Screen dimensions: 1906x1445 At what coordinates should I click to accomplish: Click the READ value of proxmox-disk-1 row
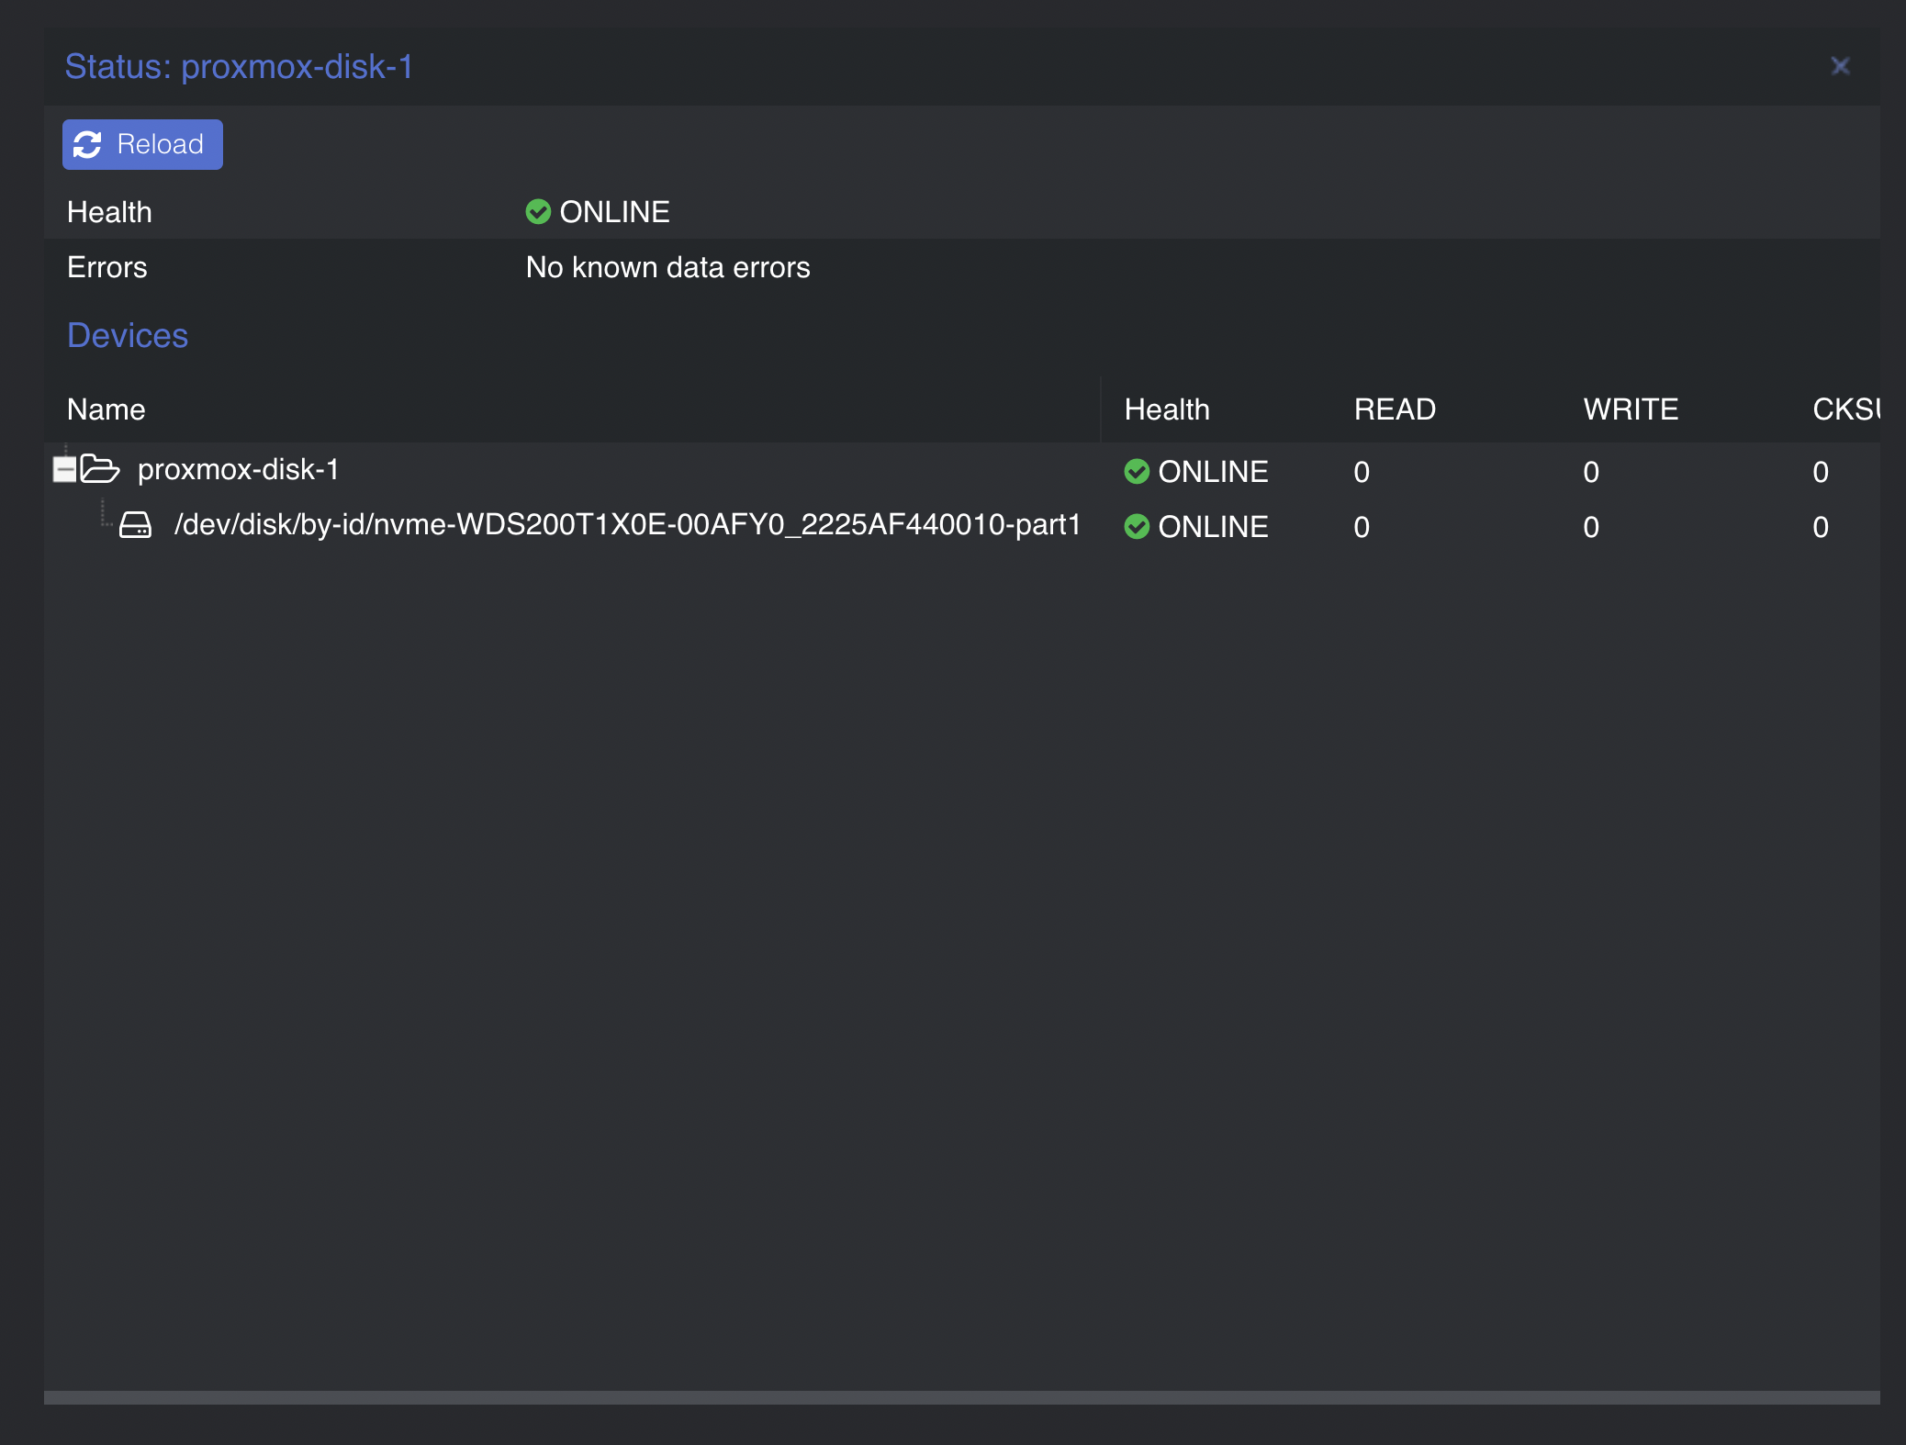(x=1362, y=472)
